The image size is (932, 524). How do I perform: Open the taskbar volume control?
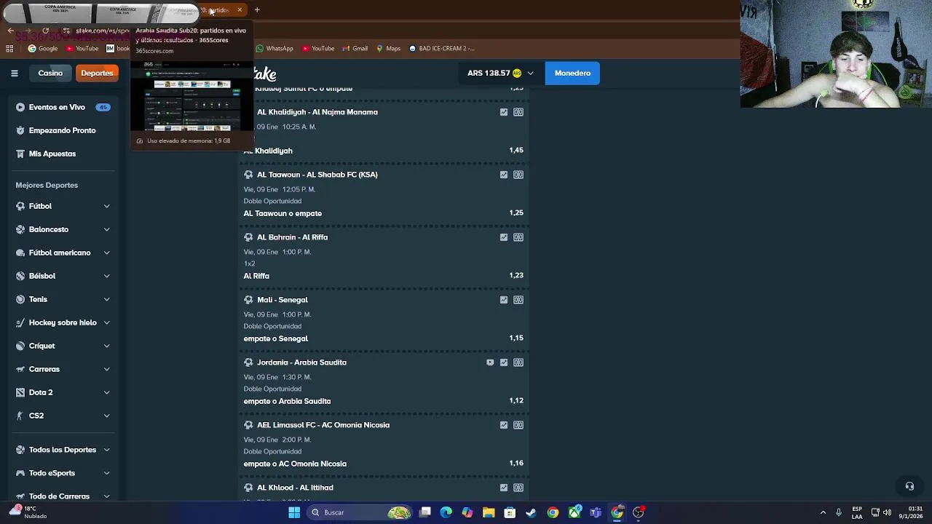[887, 512]
